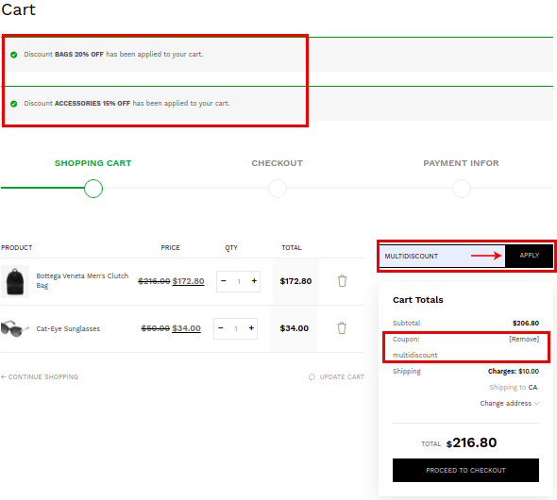Click the $206.80 subtotal value
This screenshot has height=500, width=557.
point(526,323)
